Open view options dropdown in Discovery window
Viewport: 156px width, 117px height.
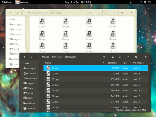pos(114,13)
